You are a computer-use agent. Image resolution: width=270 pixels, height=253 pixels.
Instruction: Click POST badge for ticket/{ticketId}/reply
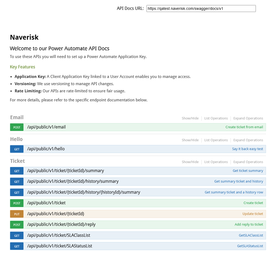pyautogui.click(x=17, y=225)
